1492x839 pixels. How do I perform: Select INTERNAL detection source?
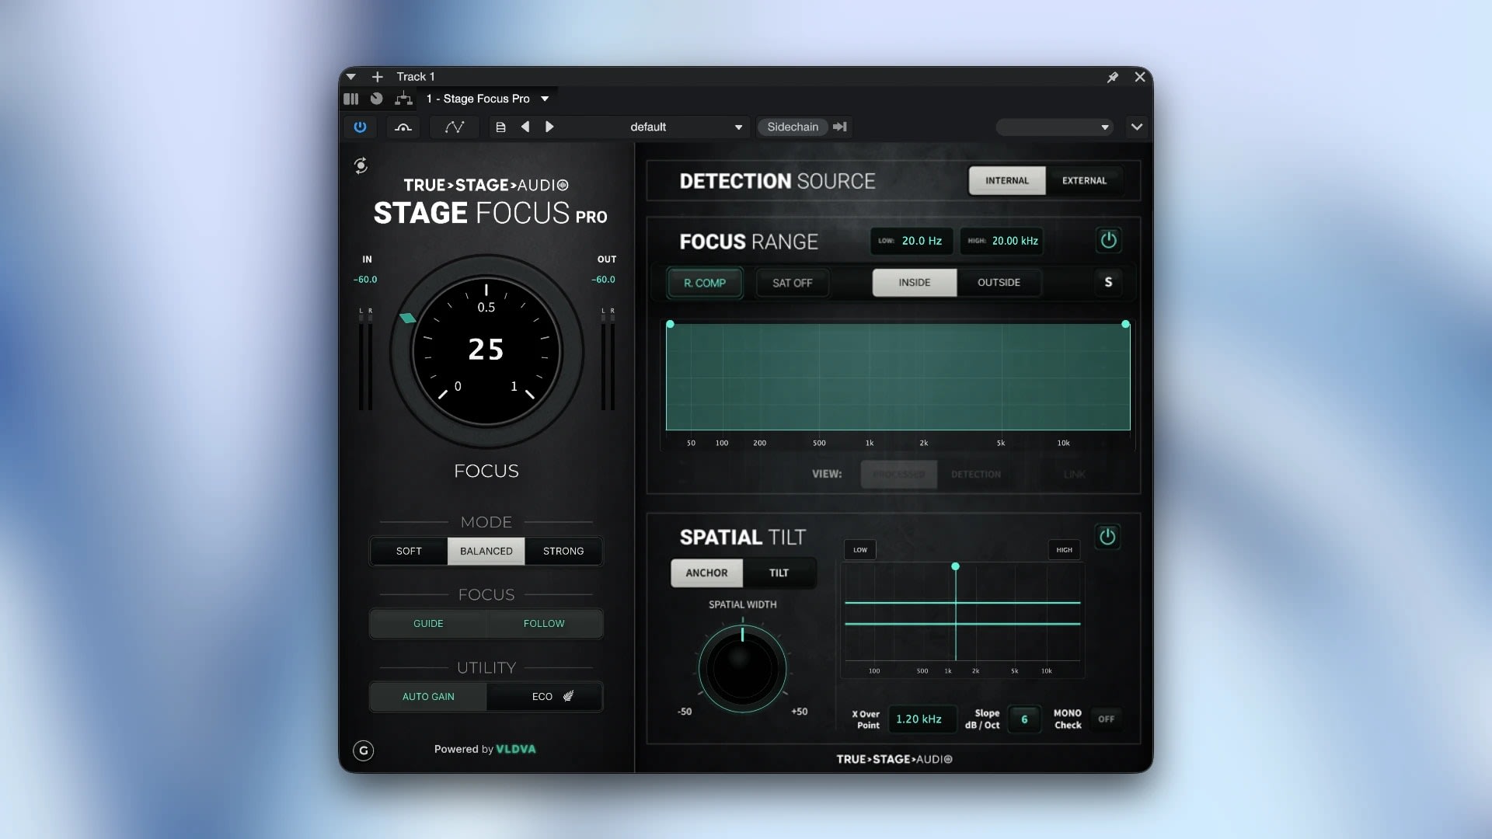pyautogui.click(x=1007, y=180)
